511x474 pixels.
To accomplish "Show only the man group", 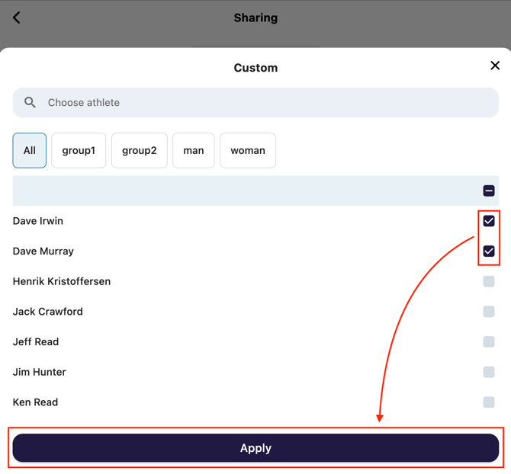I will tap(194, 150).
